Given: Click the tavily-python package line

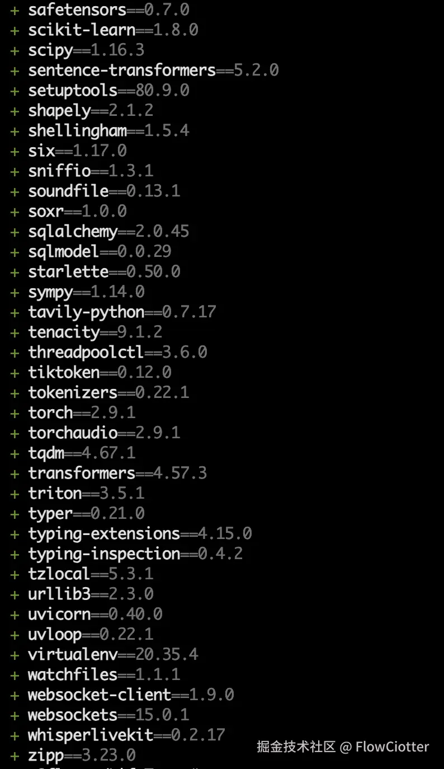Looking at the screenshot, I should 122,312.
